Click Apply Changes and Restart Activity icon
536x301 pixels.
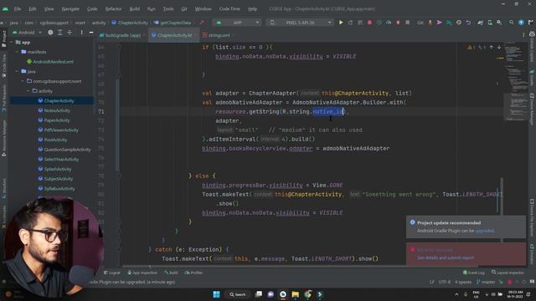(350, 23)
